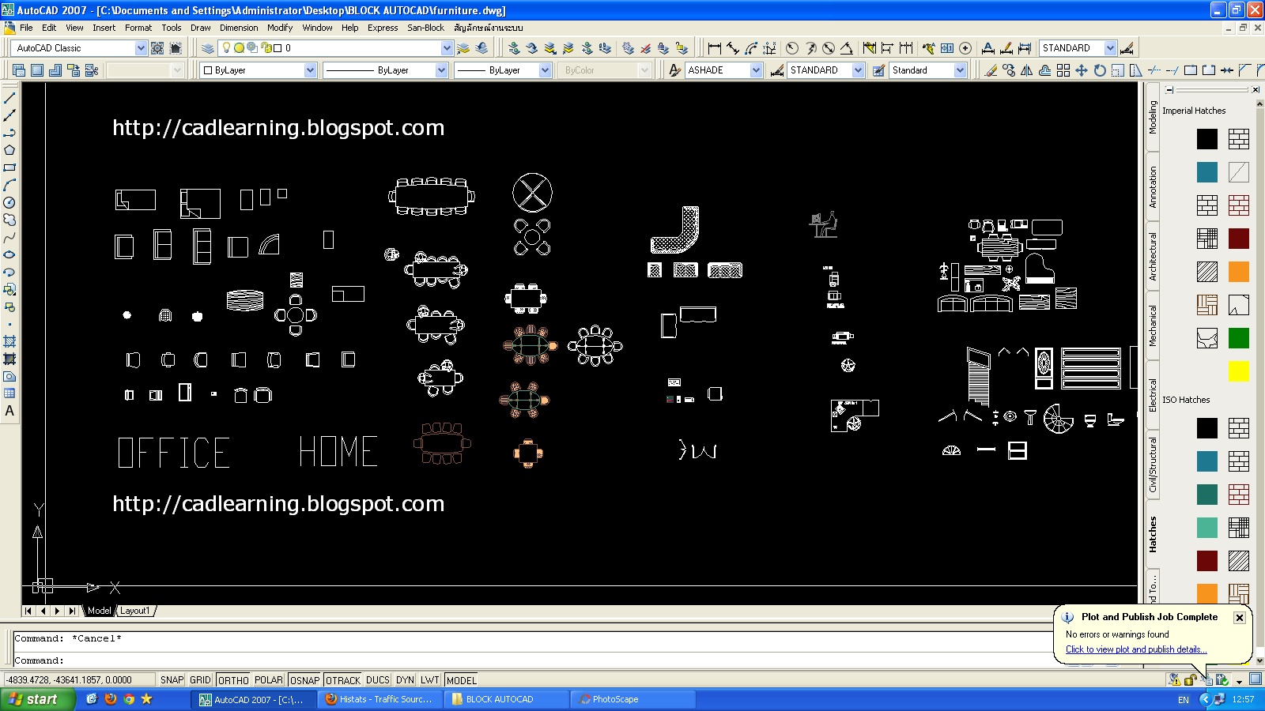
Task: Close the Plot and Publish notification
Action: 1240,618
